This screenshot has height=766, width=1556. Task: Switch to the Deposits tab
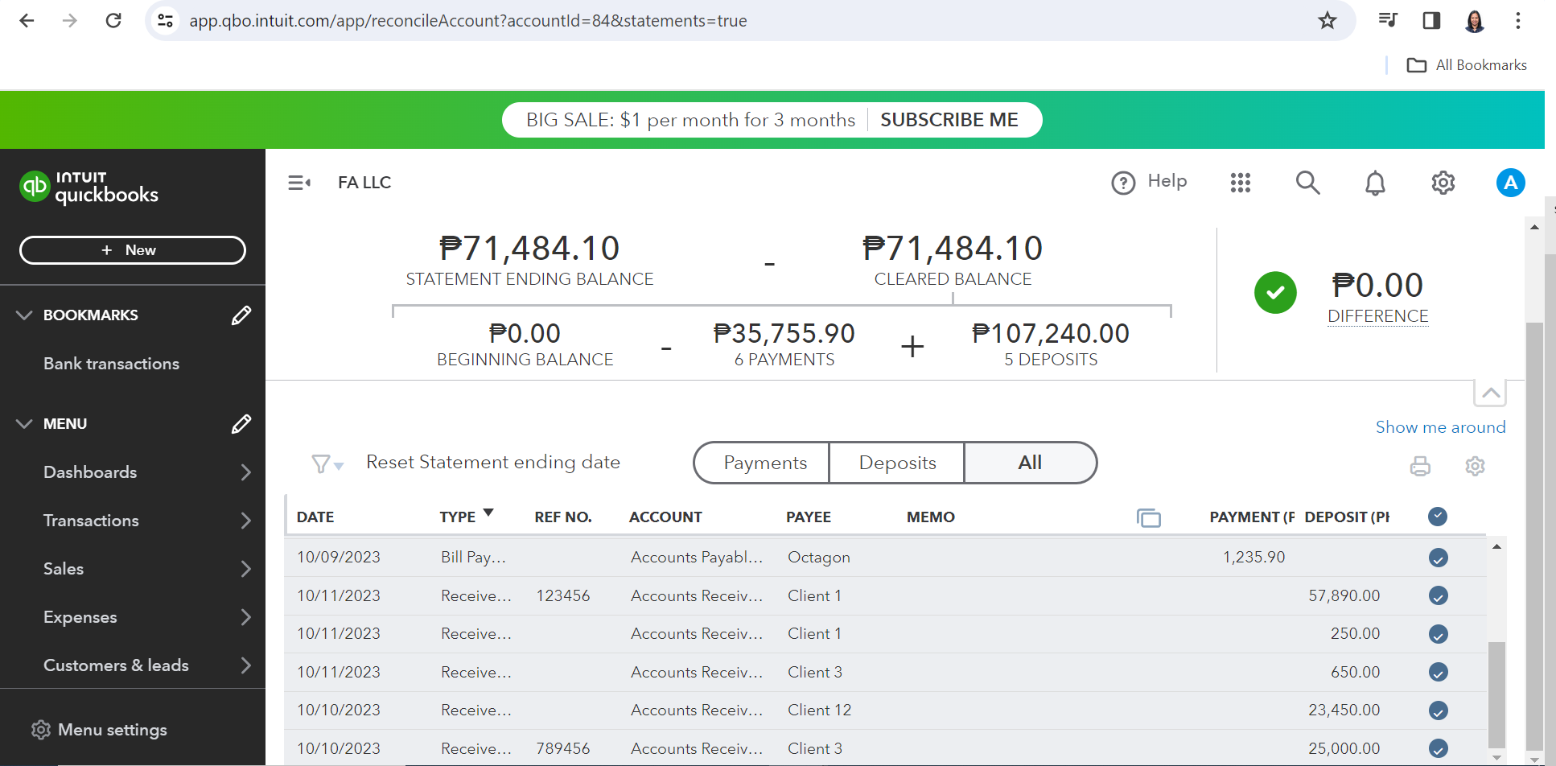tap(897, 463)
